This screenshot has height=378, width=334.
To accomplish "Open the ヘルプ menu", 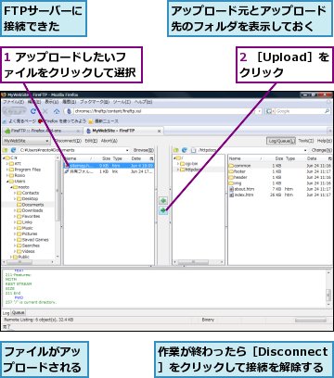I will click(x=144, y=102).
